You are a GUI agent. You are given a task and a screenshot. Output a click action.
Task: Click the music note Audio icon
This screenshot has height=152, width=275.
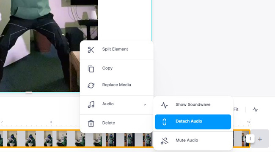pos(91,104)
